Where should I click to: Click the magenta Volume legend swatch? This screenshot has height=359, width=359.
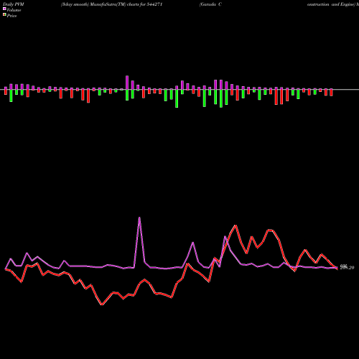click(4, 9)
